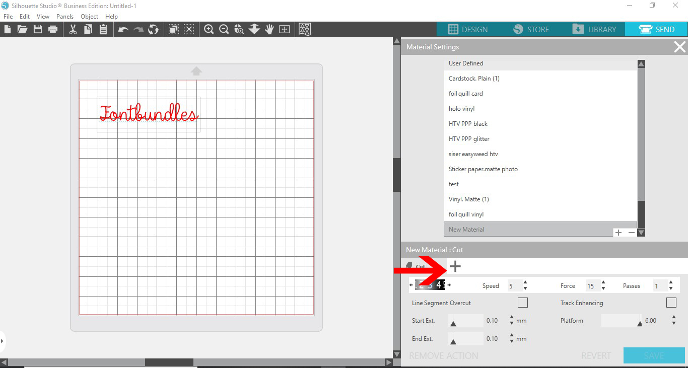The width and height of the screenshot is (688, 368).
Task: Switch to the SEND tab
Action: [656, 29]
